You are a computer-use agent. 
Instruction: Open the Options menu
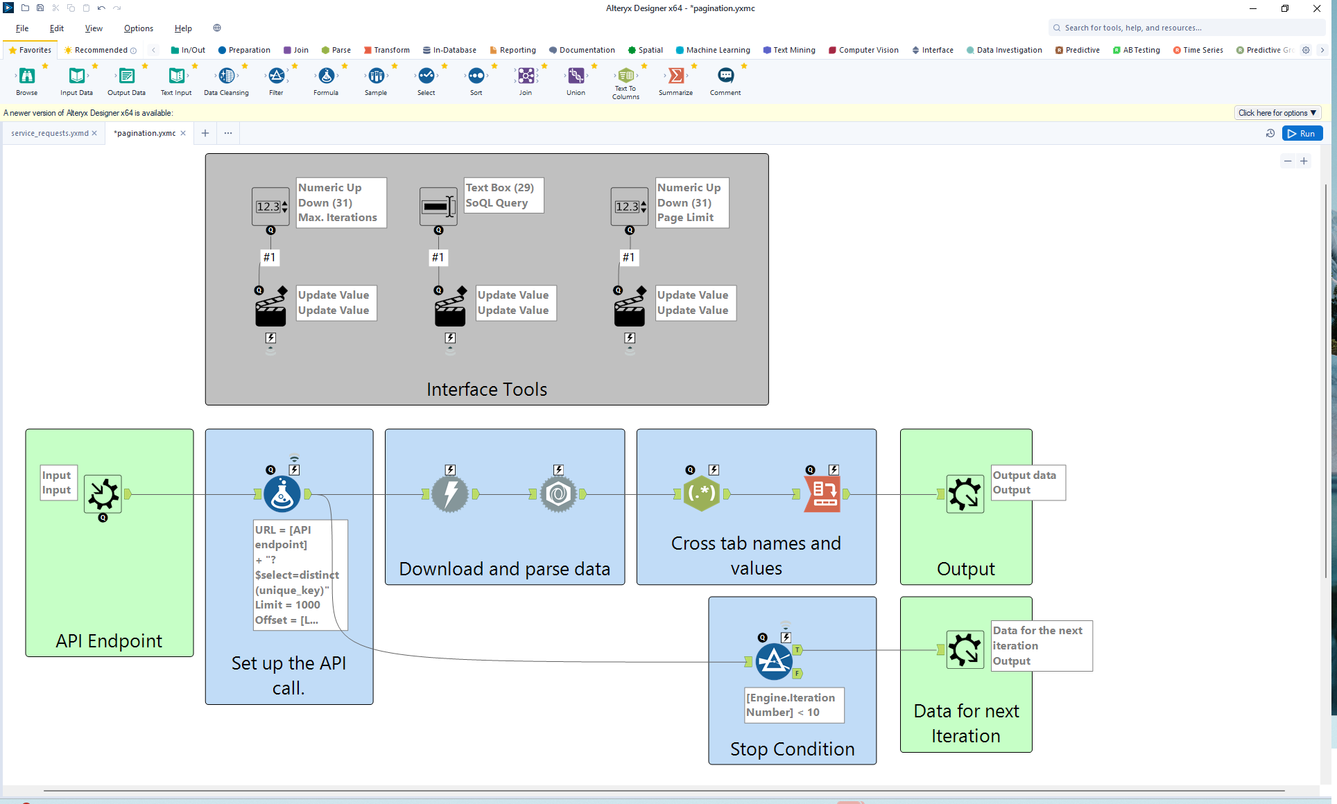pyautogui.click(x=138, y=28)
